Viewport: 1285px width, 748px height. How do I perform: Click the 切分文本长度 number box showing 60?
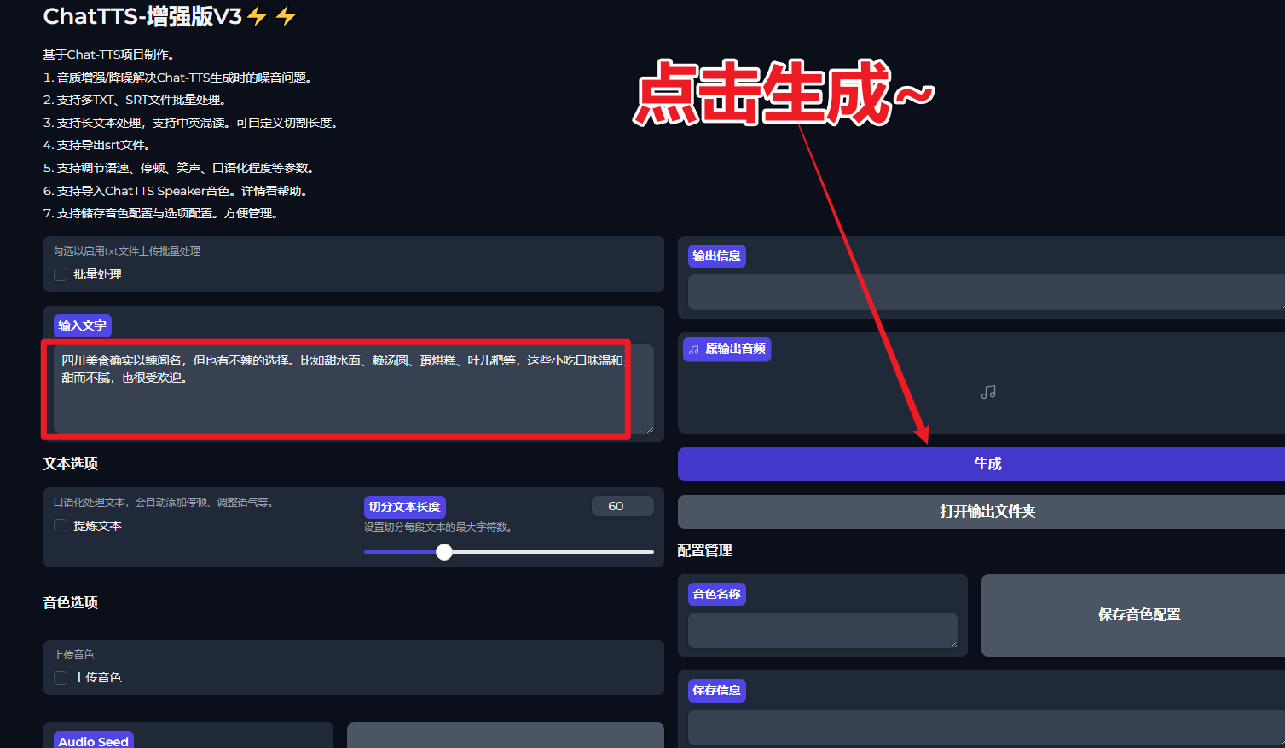click(x=622, y=506)
